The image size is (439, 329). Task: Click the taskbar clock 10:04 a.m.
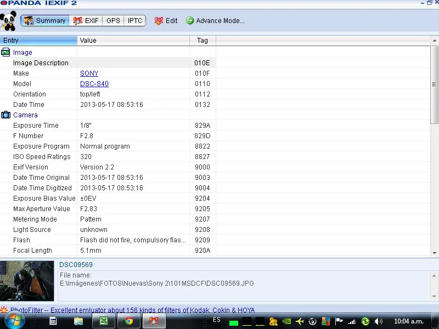pyautogui.click(x=409, y=321)
